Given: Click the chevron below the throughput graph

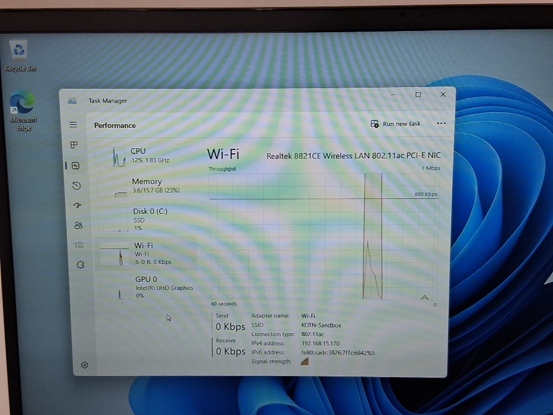Looking at the screenshot, I should tap(425, 297).
